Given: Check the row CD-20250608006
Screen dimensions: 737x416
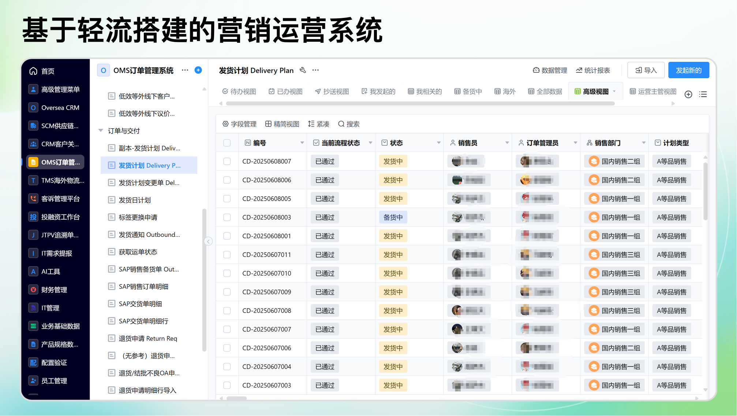Looking at the screenshot, I should pyautogui.click(x=227, y=180).
